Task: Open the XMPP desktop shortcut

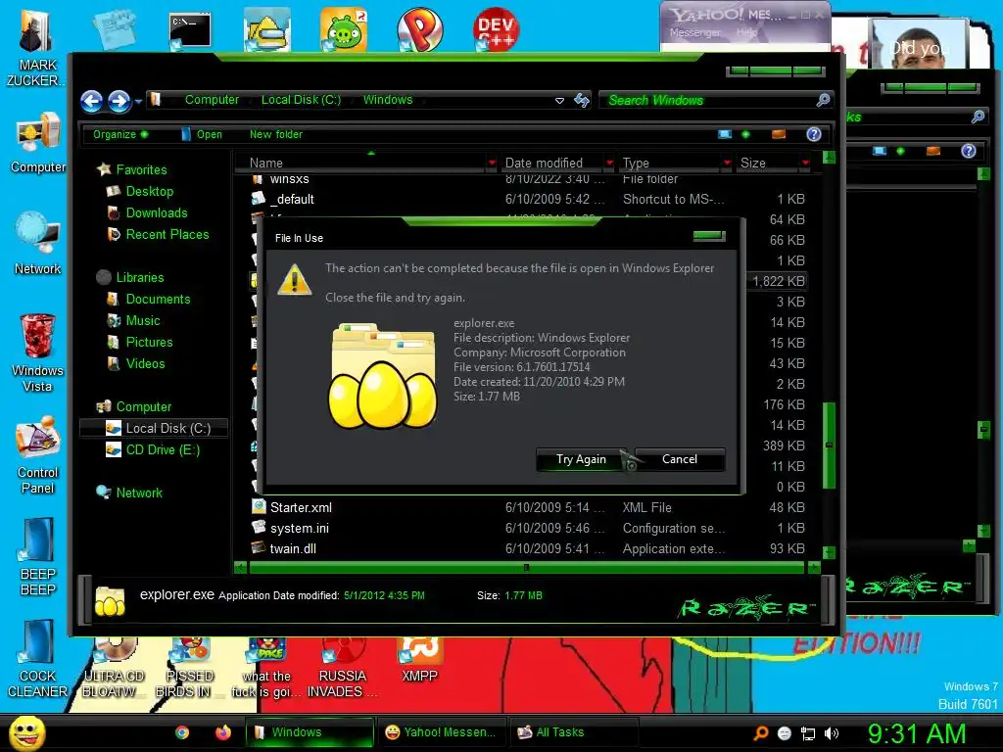Action: click(x=419, y=661)
